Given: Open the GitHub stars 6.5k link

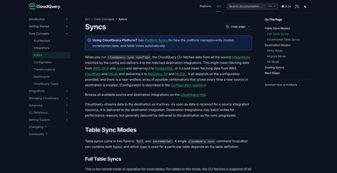Looking at the screenshot, I should tap(286, 7).
